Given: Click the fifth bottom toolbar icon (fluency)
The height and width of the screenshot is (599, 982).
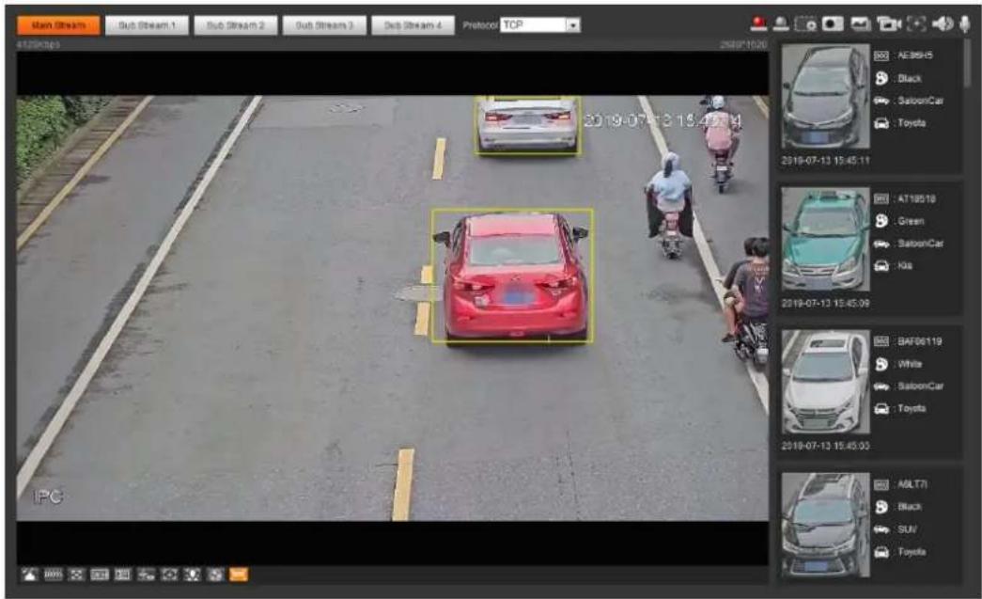Looking at the screenshot, I should [x=123, y=575].
